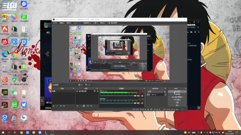Screen dimensions: 241x135
Task: Pop out the Scenes dock panel
Action: [74, 88]
